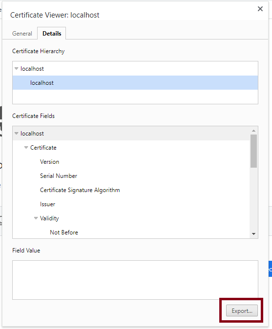
Task: Select the Details tab
Action: 52,33
